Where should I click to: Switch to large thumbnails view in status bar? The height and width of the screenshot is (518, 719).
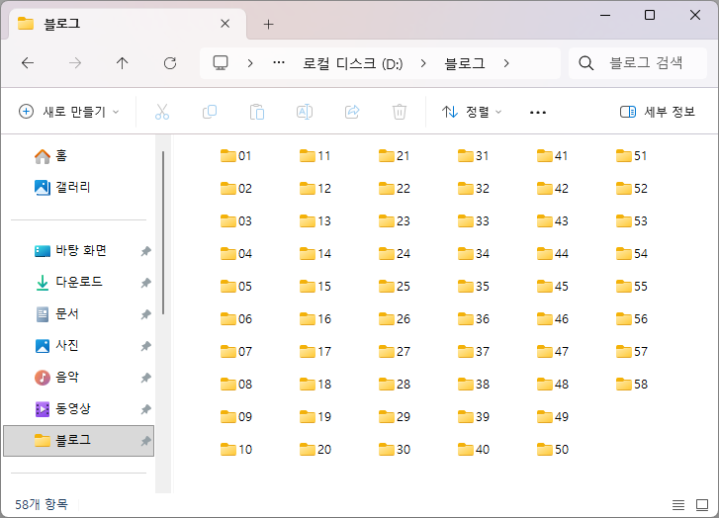(702, 505)
